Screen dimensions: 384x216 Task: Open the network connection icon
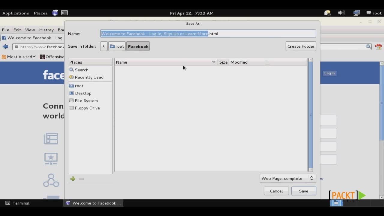(356, 13)
